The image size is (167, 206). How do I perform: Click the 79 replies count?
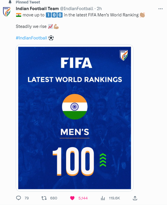pyautogui.click(x=27, y=198)
